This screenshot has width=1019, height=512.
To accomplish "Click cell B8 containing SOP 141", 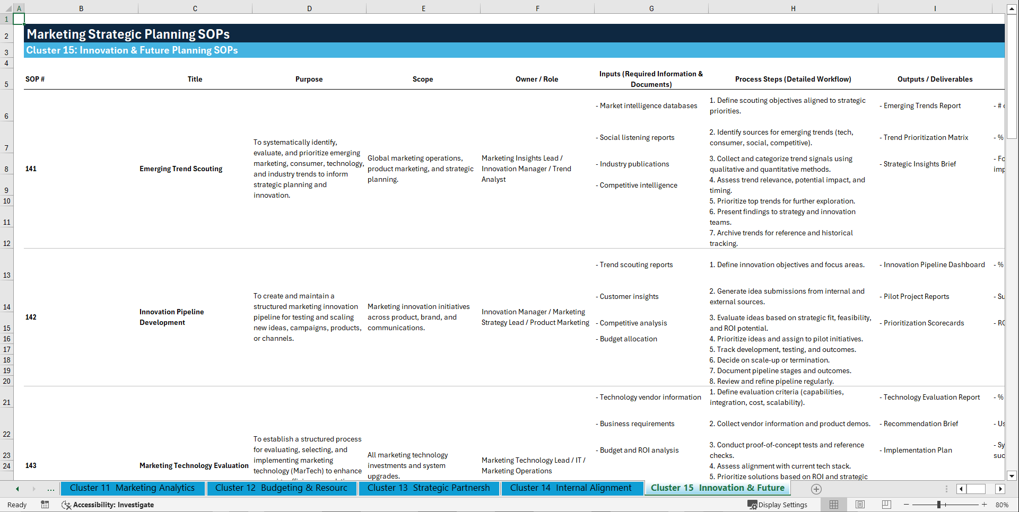I will [31, 169].
